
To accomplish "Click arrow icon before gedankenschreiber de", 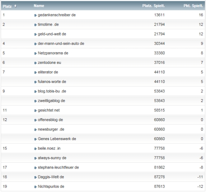I will coord(35,15).
